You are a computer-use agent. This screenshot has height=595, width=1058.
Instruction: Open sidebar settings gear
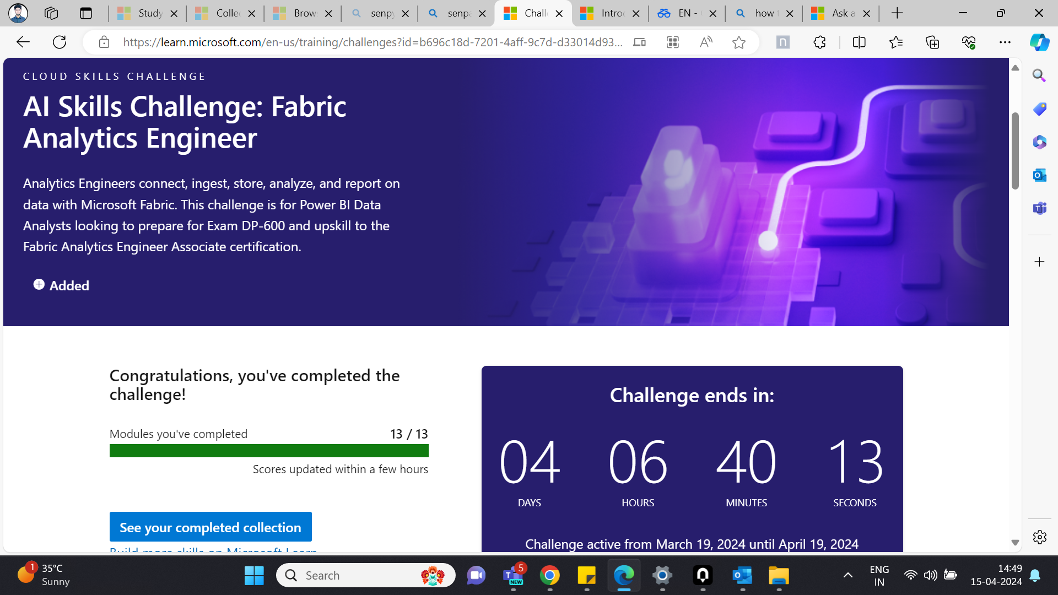tap(1040, 537)
